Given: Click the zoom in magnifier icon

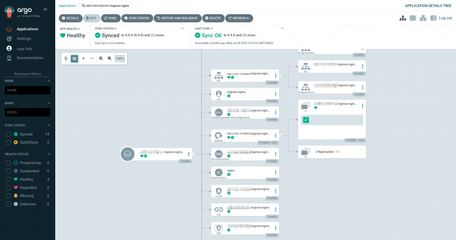Looking at the screenshot, I should pos(101,58).
